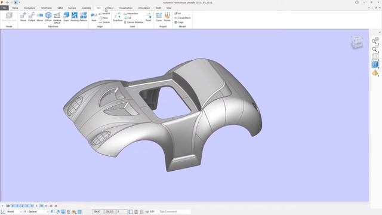
Task: Open the Pattern tool
Action: pyautogui.click(x=83, y=17)
